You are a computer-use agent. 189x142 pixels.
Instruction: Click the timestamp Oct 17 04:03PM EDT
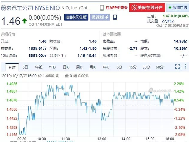pos(46,24)
